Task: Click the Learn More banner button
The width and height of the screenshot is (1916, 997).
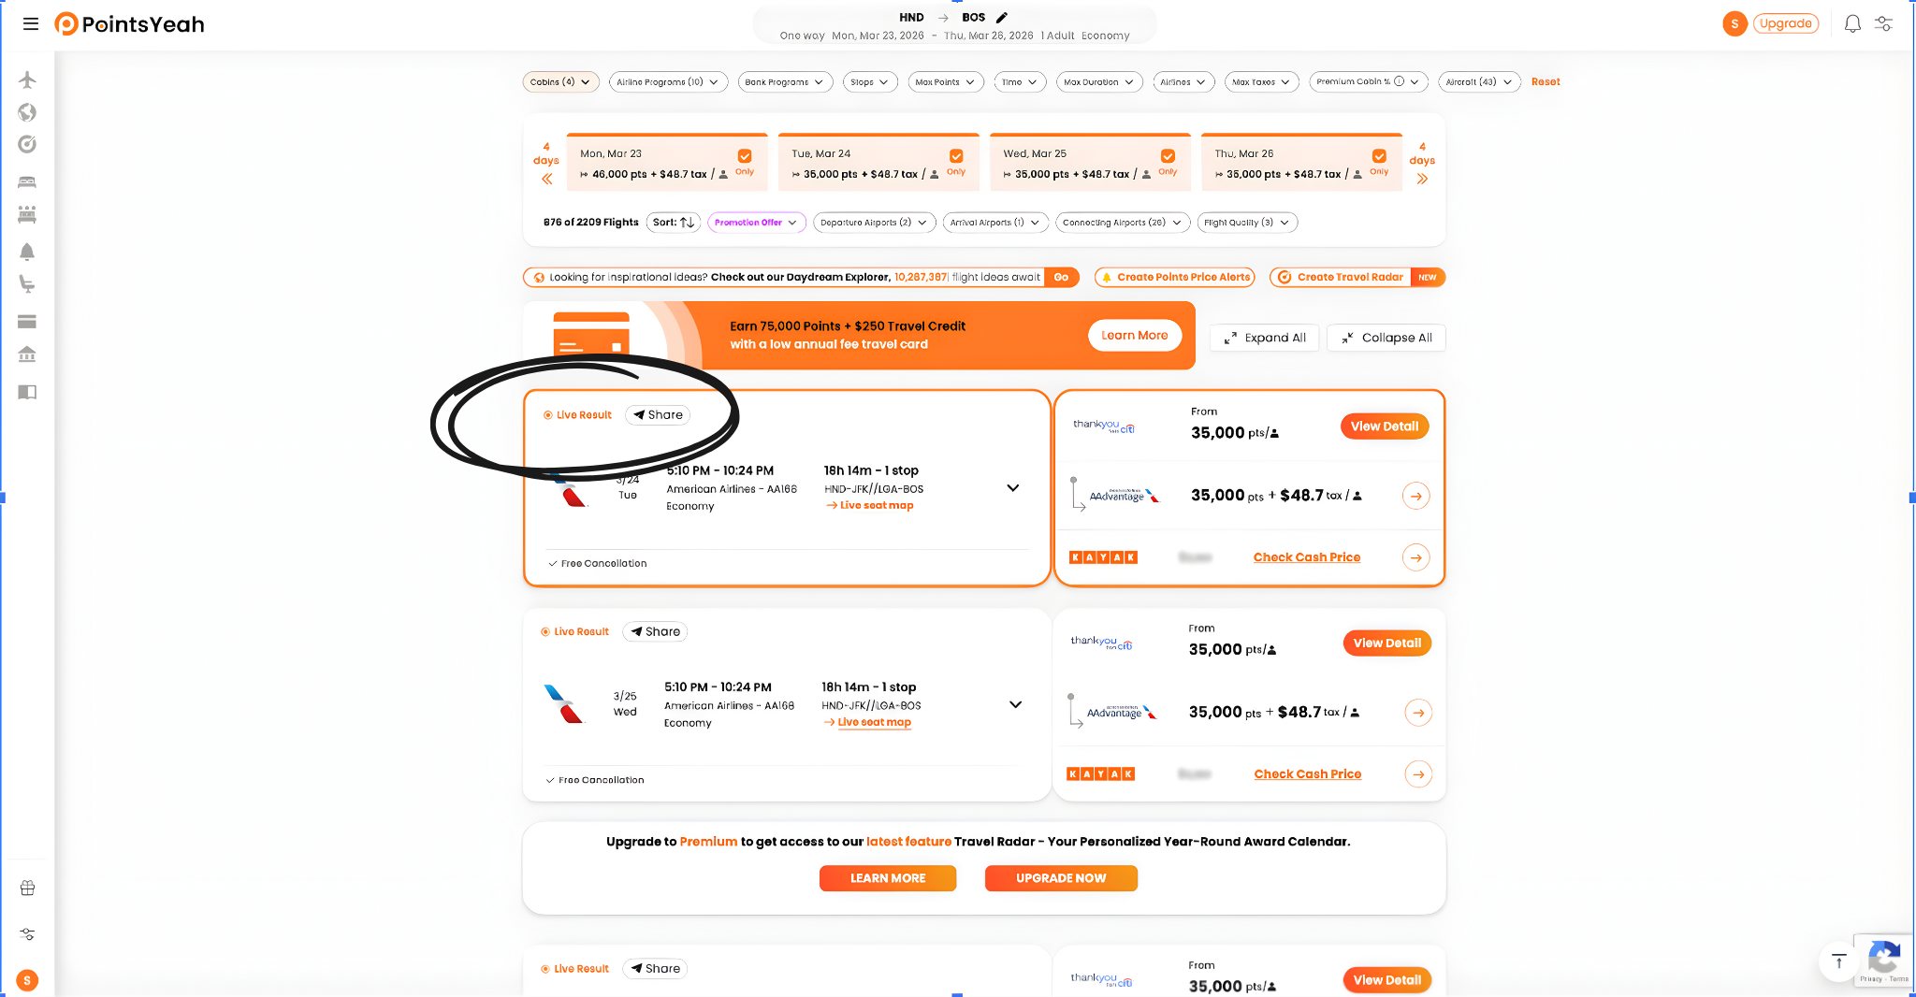Action: click(x=1134, y=336)
